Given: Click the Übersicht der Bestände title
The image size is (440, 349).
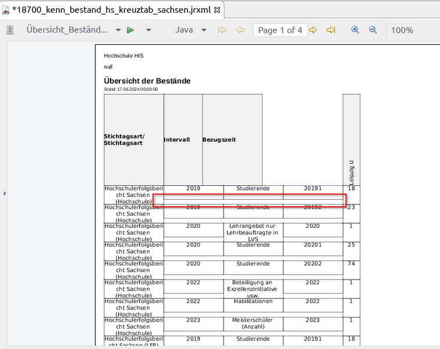Looking at the screenshot, I should coord(147,81).
